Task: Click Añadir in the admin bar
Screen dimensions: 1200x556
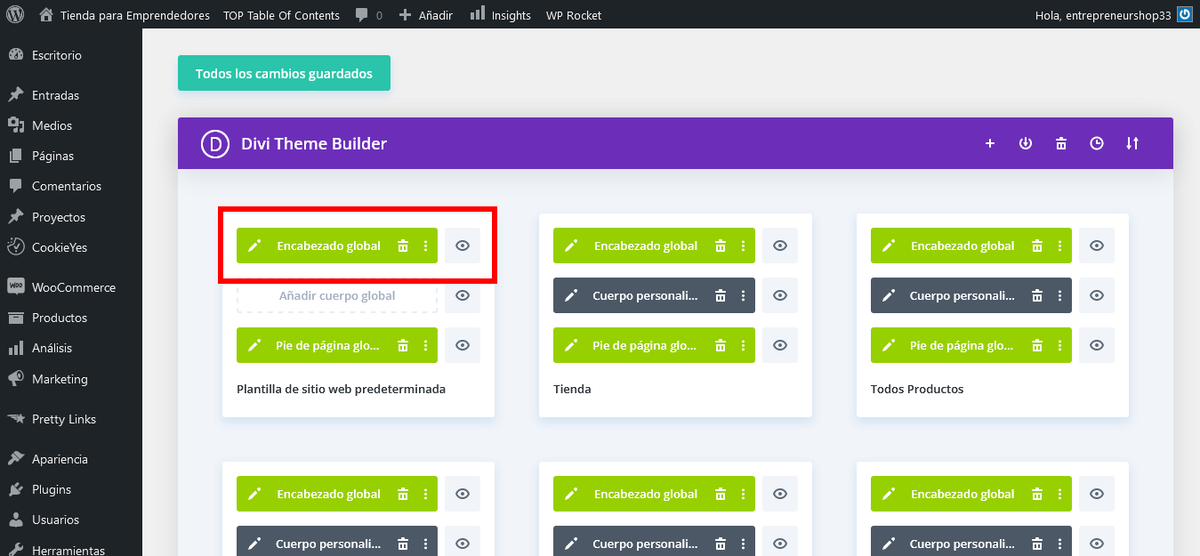Action: 426,15
